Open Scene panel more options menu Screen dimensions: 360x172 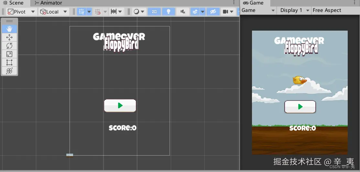[234, 3]
